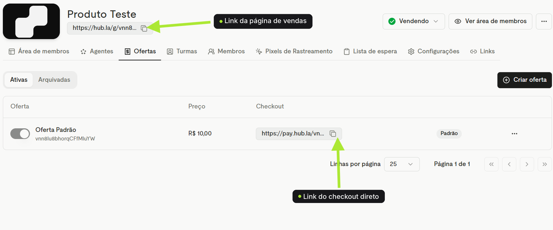
Task: Show the Arquivadas offers
Action: coord(54,80)
